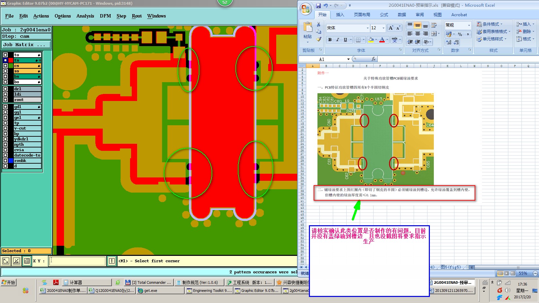Toggle visibility checkbox for layer cs
This screenshot has width=539, height=303.
coord(5,66)
